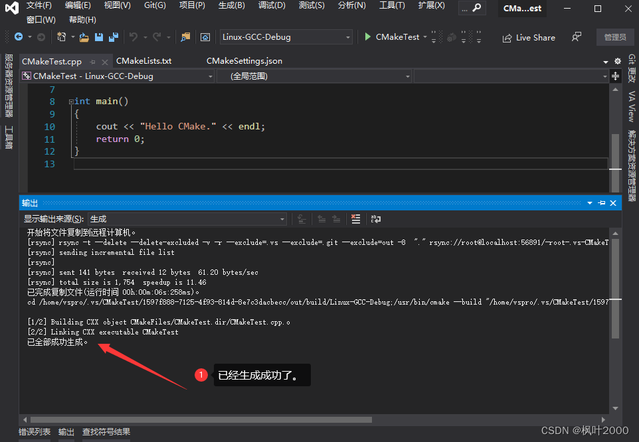Screen dimensions: 639x442
Task: Click the New Project toolbar icon
Action: (x=62, y=38)
